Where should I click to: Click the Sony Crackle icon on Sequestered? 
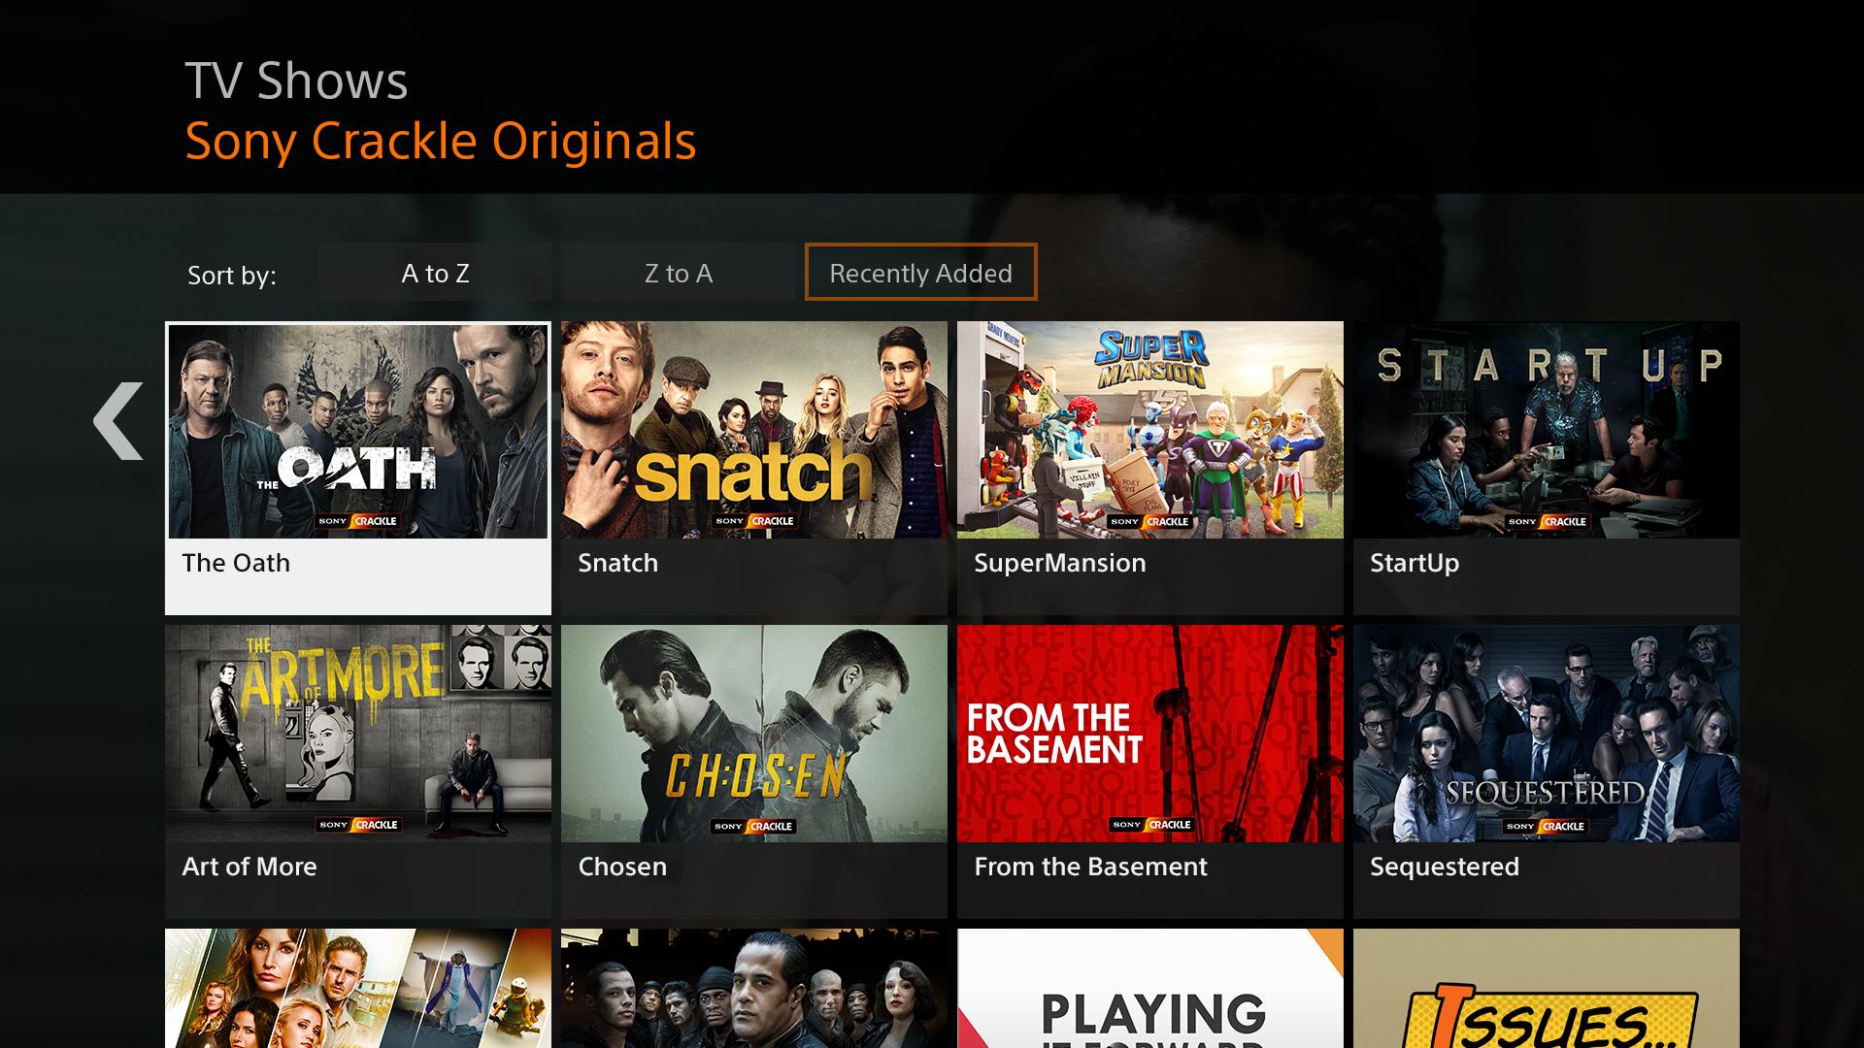(1544, 823)
